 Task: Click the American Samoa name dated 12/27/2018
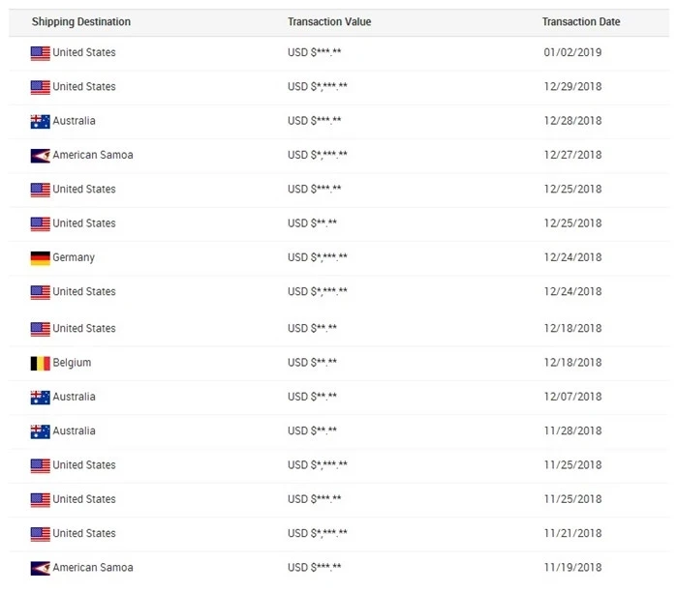tap(93, 155)
